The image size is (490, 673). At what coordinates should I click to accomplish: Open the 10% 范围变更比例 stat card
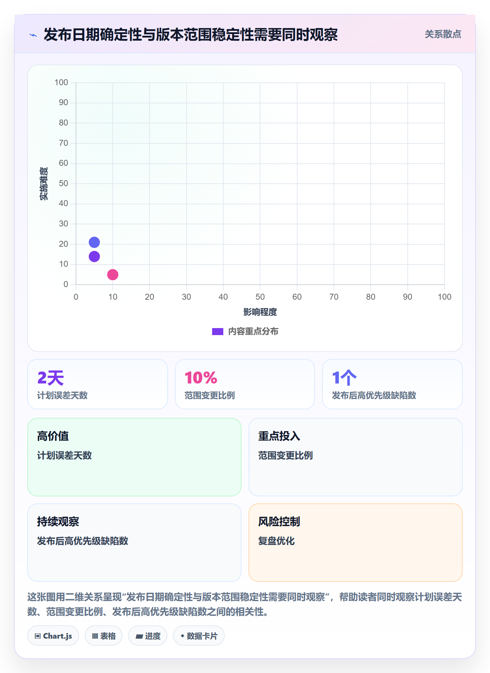click(245, 384)
